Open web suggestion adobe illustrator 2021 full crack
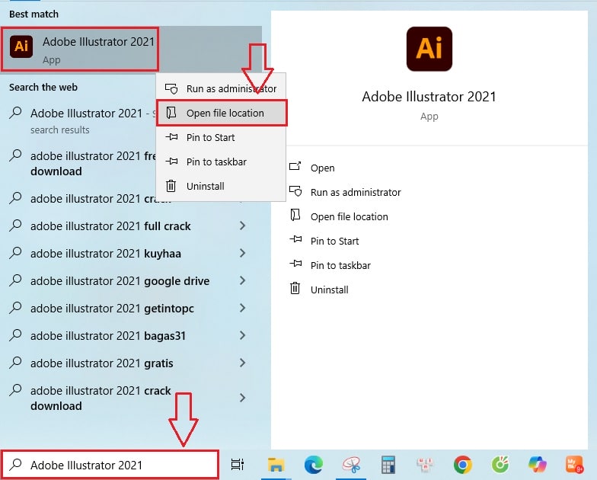 tap(110, 226)
